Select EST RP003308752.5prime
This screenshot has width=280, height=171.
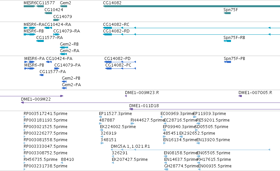tap(45, 153)
